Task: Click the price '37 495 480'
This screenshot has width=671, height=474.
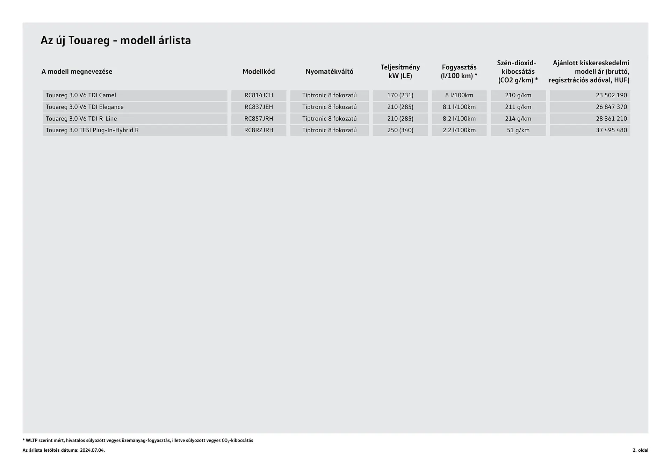Action: click(611, 130)
